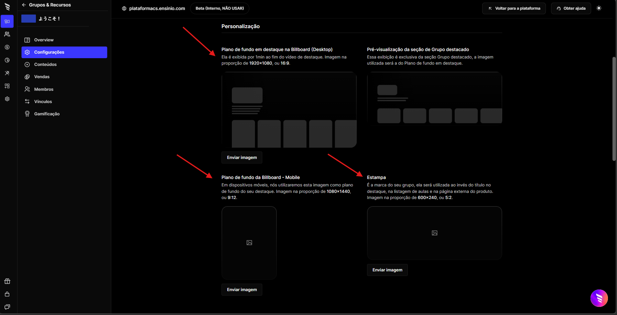Toggle light theme with the sun icon
This screenshot has width=617, height=315.
pyautogui.click(x=599, y=8)
